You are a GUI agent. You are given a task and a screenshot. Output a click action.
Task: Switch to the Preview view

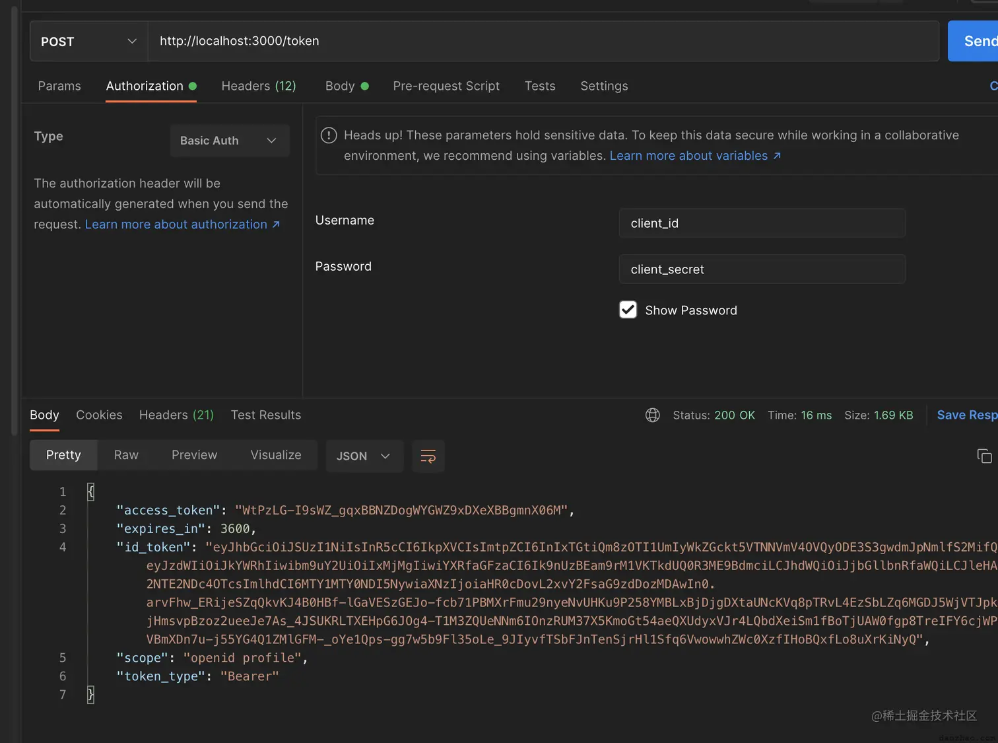[194, 455]
